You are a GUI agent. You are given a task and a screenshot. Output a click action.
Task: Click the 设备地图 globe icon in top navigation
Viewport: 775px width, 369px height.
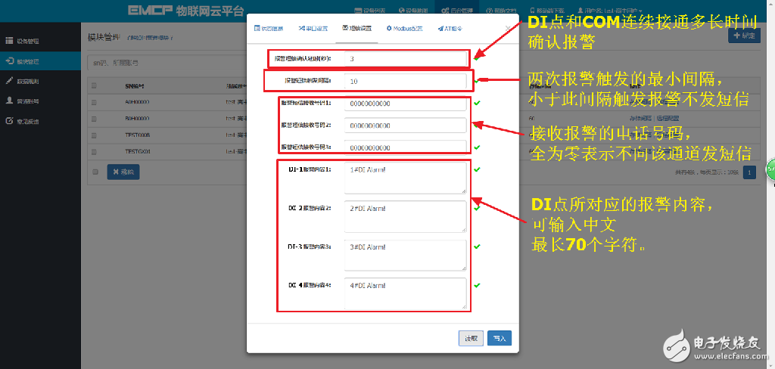click(401, 11)
